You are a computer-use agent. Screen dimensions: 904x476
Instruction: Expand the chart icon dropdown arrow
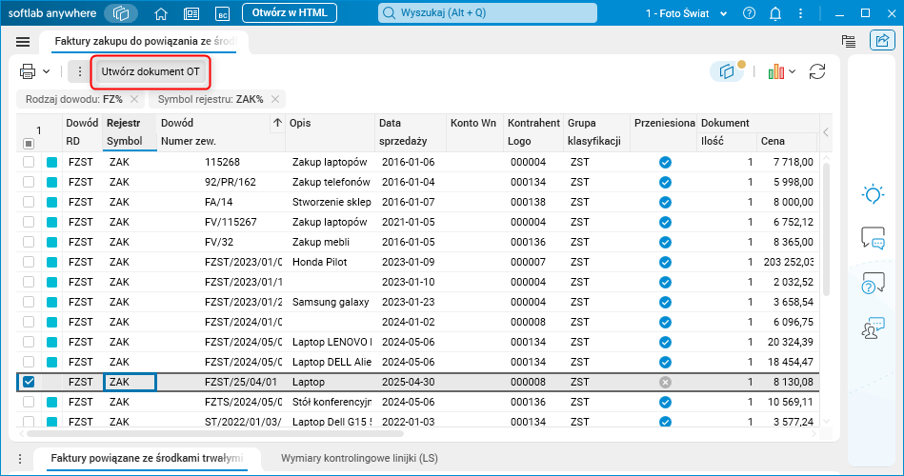tap(793, 71)
